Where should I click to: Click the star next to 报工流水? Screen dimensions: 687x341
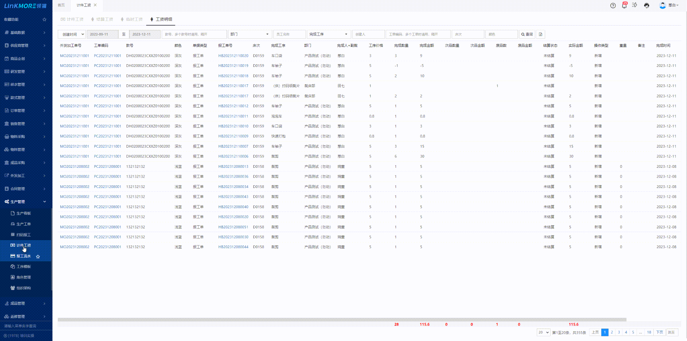point(38,257)
